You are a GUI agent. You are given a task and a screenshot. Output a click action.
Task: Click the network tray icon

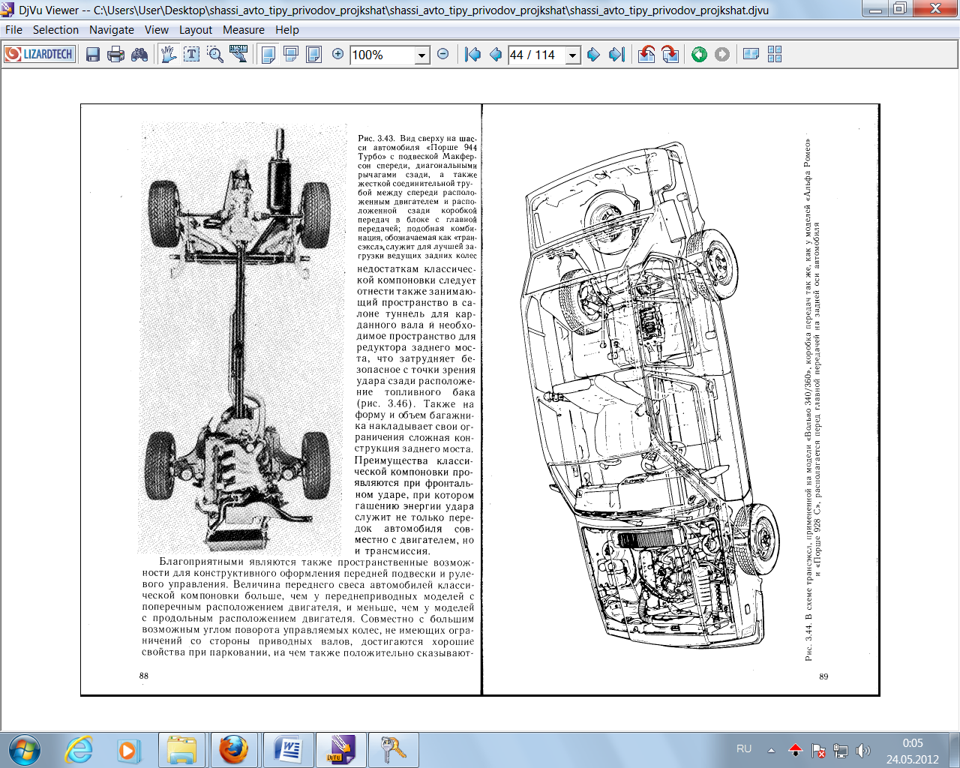841,749
